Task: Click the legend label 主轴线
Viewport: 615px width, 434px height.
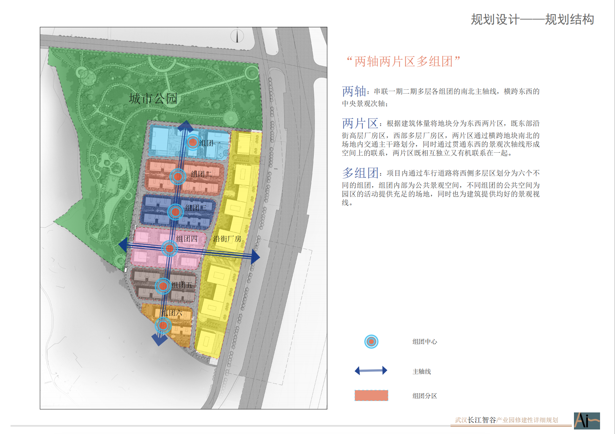Action: point(422,371)
